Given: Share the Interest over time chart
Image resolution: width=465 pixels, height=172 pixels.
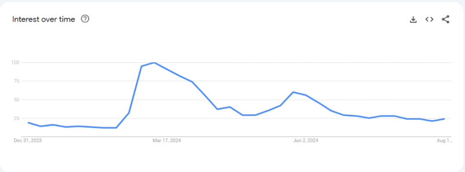Looking at the screenshot, I should point(445,20).
